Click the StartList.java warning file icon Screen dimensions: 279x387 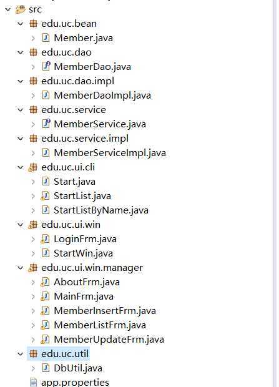(x=45, y=196)
